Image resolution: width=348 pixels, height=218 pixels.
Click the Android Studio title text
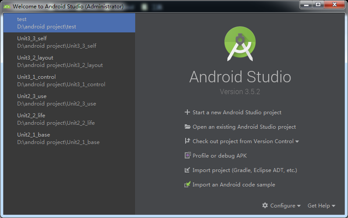coord(240,77)
